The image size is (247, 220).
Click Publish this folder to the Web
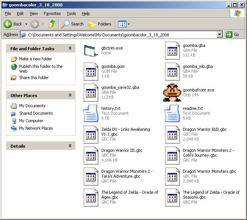click(x=41, y=69)
